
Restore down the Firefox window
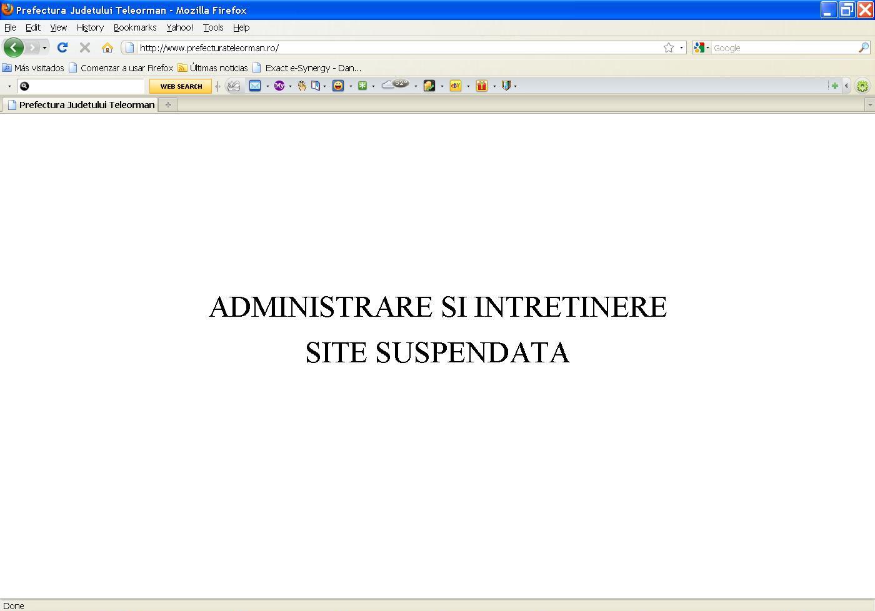847,9
